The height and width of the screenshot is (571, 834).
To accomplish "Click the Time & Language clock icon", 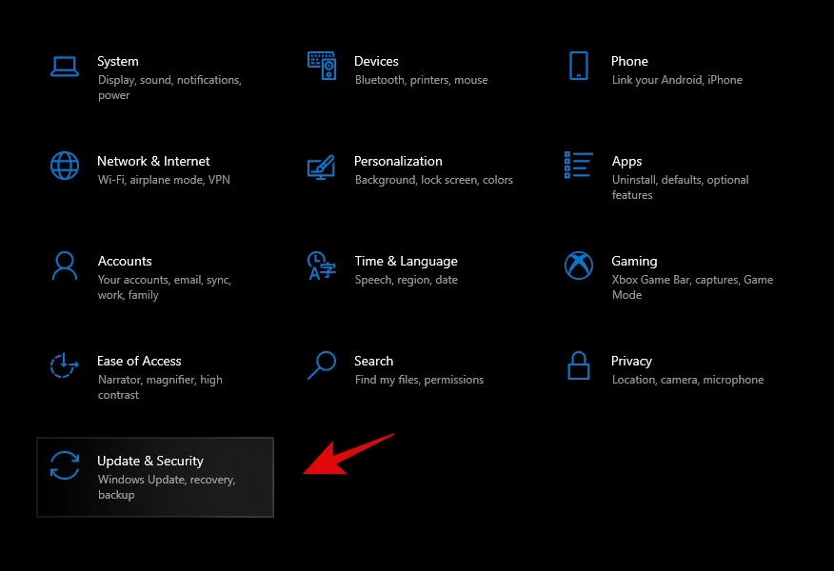I will (321, 266).
